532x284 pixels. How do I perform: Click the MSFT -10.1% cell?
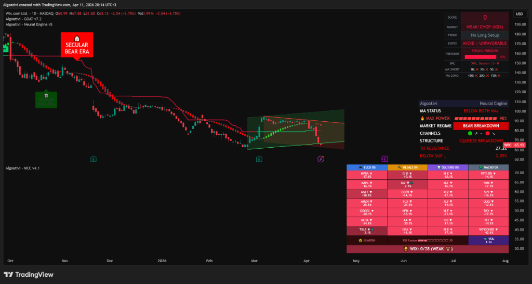pyautogui.click(x=367, y=194)
